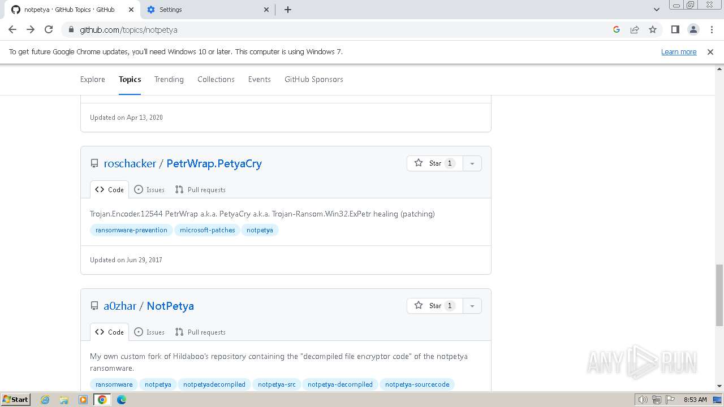Switch to the Settings browser tab
This screenshot has height=407, width=724.
(x=207, y=10)
